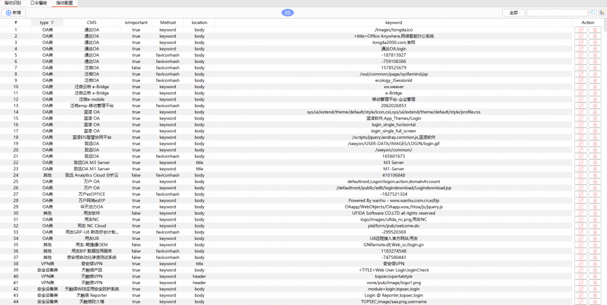
Task: Edit row 43 Login @ Reporter entry
Action: (581, 295)
